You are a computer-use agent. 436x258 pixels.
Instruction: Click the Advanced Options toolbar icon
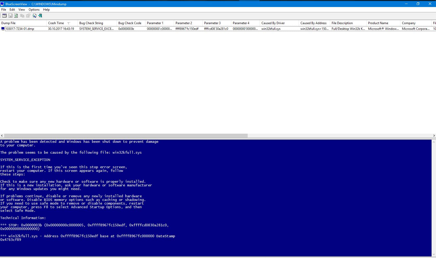pyautogui.click(x=4, y=16)
